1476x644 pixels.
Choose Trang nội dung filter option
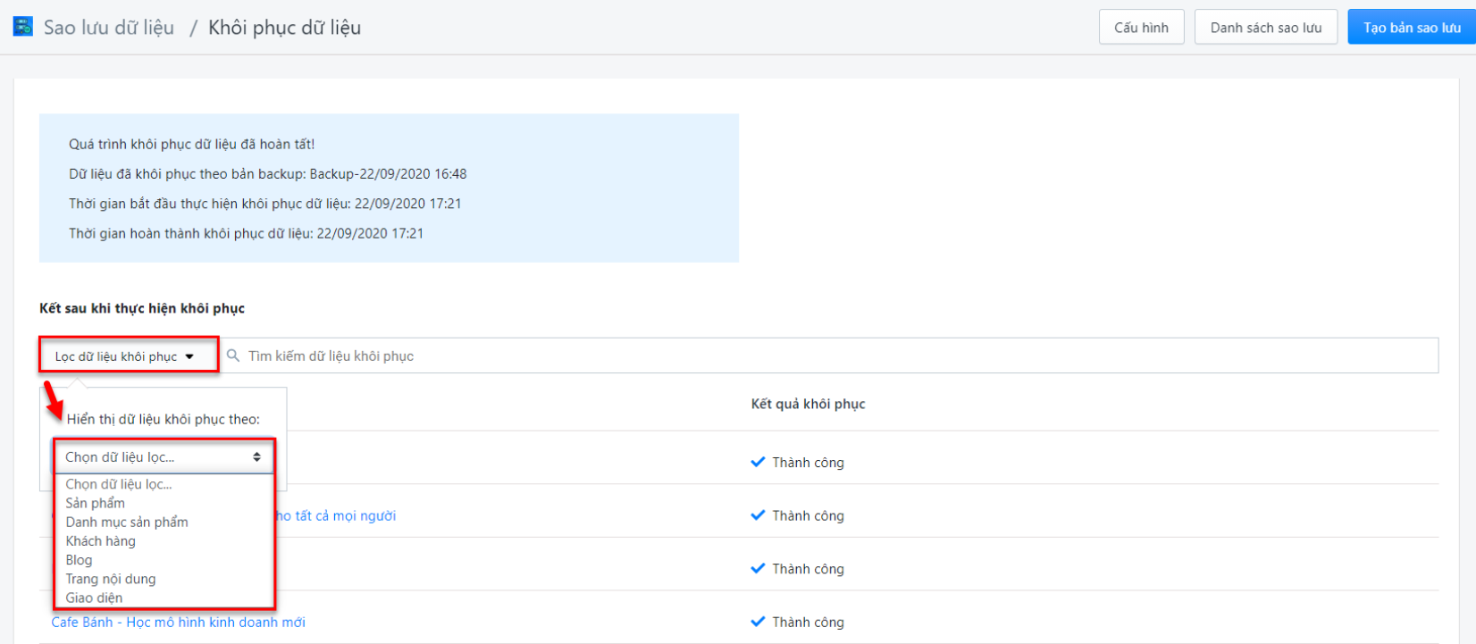(111, 579)
